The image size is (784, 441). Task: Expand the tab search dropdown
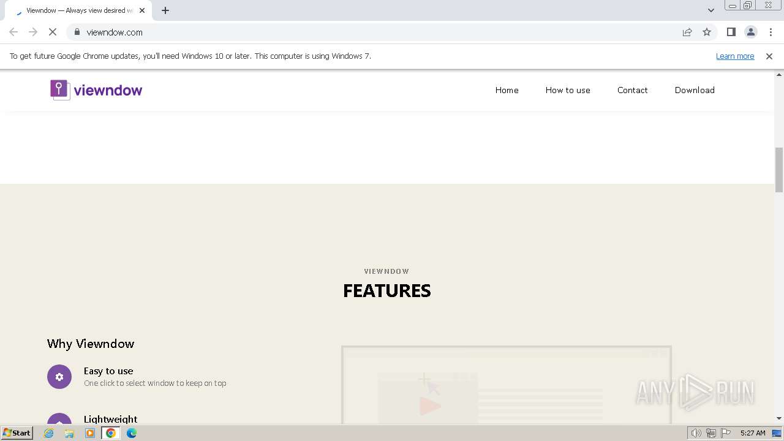click(711, 10)
